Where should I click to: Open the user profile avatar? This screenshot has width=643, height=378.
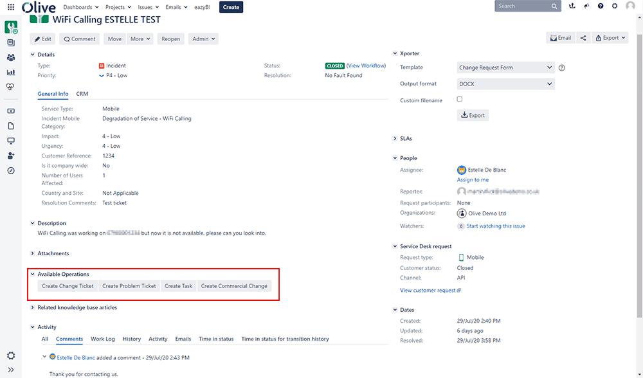(630, 6)
